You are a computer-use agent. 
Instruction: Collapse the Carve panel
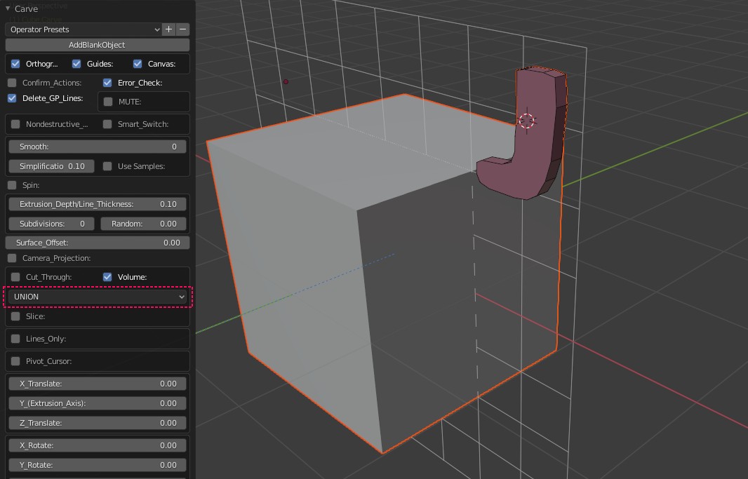tap(8, 9)
